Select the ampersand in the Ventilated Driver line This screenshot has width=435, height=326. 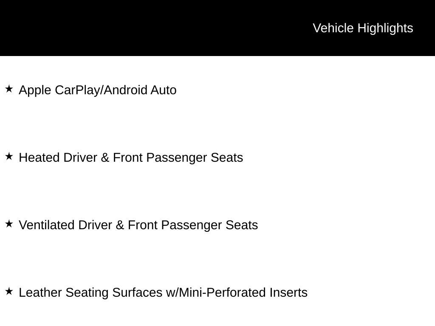point(120,225)
